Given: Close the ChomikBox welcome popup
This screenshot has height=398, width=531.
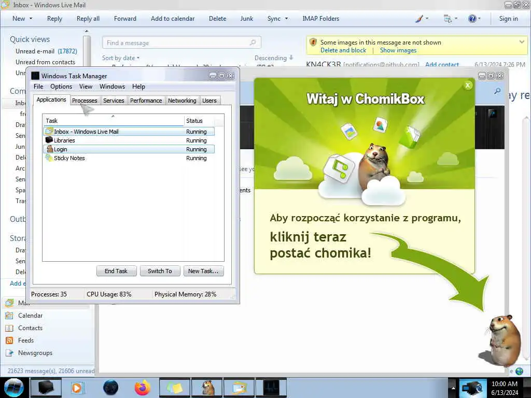Looking at the screenshot, I should [468, 86].
